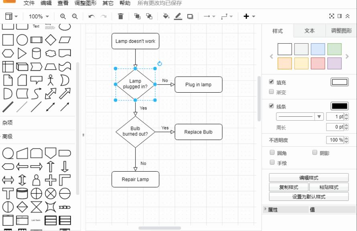Zoom out with the magnifier minus icon
The height and width of the screenshot is (231, 357).
point(75,16)
